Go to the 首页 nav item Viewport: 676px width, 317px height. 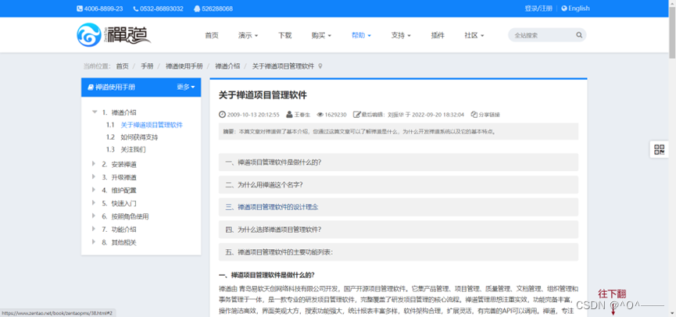click(212, 35)
